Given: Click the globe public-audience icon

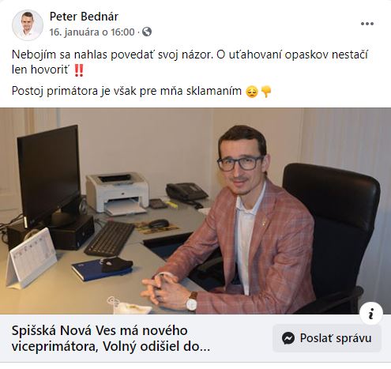Looking at the screenshot, I should click(x=147, y=32).
